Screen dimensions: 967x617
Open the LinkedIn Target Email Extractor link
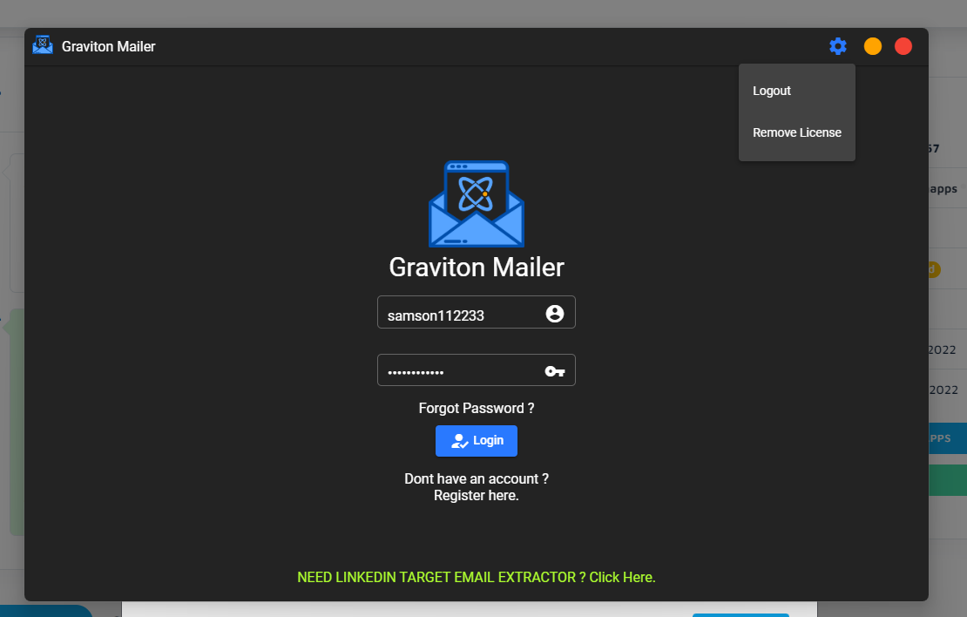[477, 578]
